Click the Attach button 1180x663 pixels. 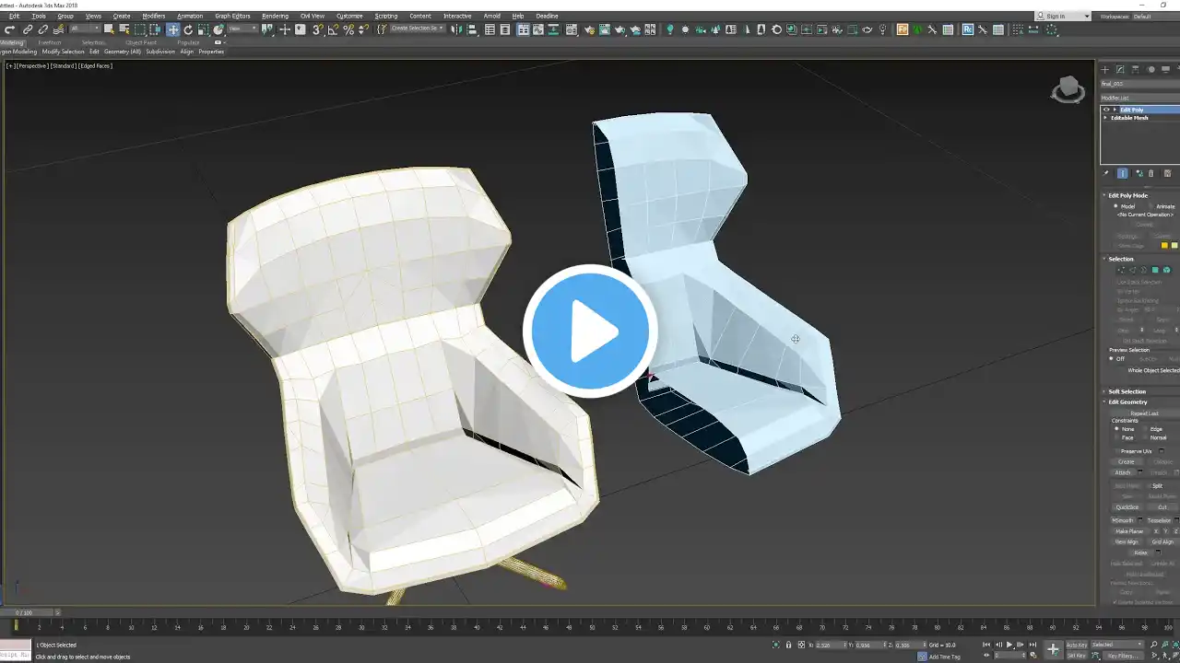point(1123,472)
